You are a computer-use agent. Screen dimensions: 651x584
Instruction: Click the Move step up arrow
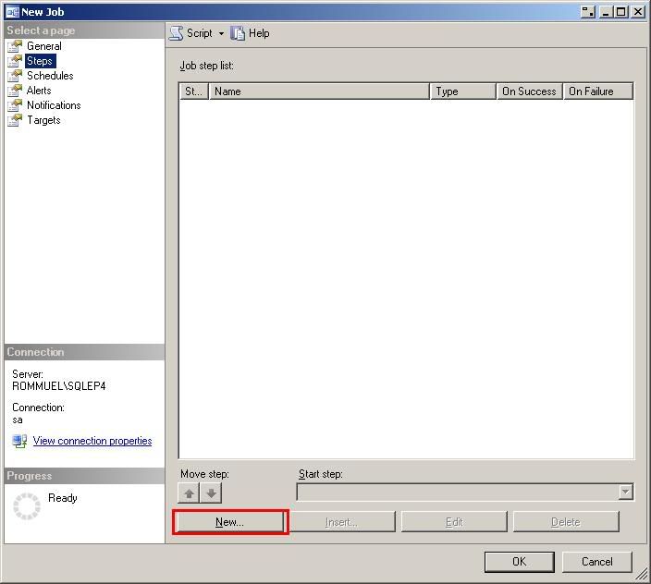pos(189,493)
